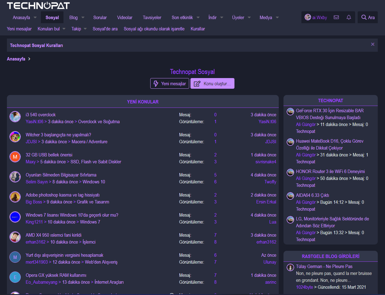The height and width of the screenshot is (295, 385).
Task: Click the ai.Wxby profile avatar
Action: click(x=308, y=18)
